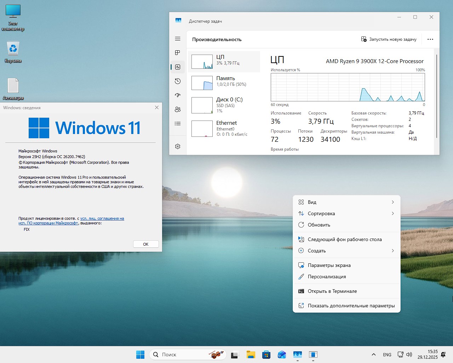Open Task Manager settings with the gear icon

point(177,146)
